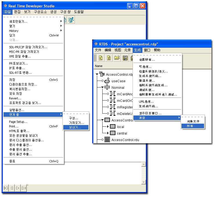Expand the local tree node
This screenshot has height=198, width=215.
click(107, 127)
